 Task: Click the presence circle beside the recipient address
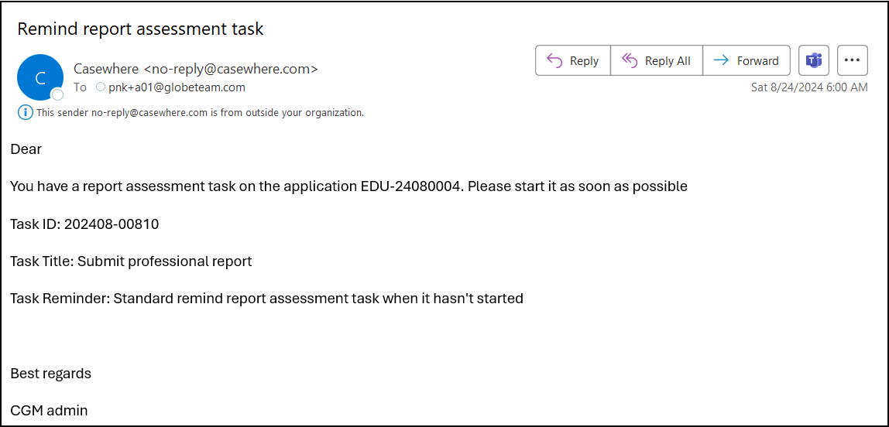[x=100, y=87]
